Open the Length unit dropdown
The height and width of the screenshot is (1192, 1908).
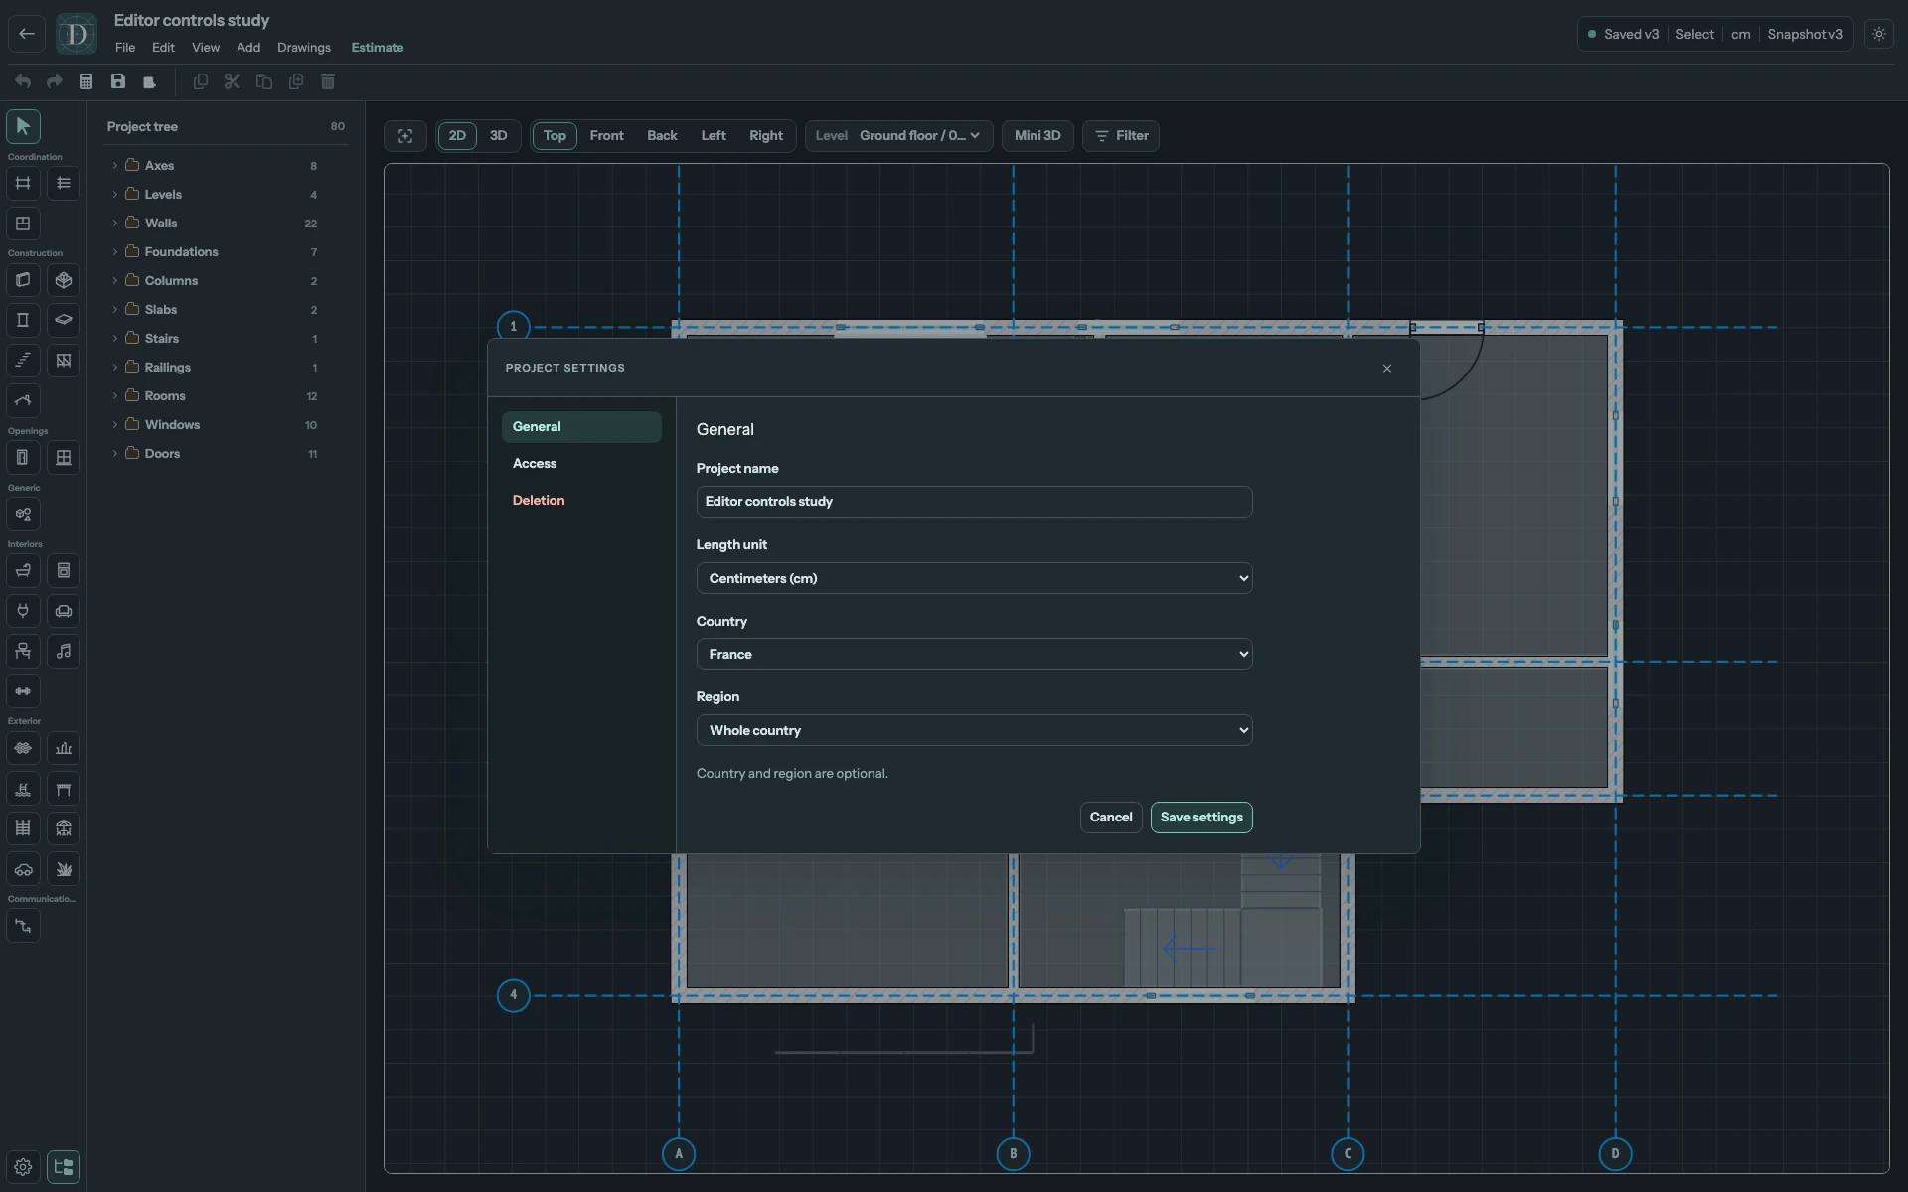(974, 578)
